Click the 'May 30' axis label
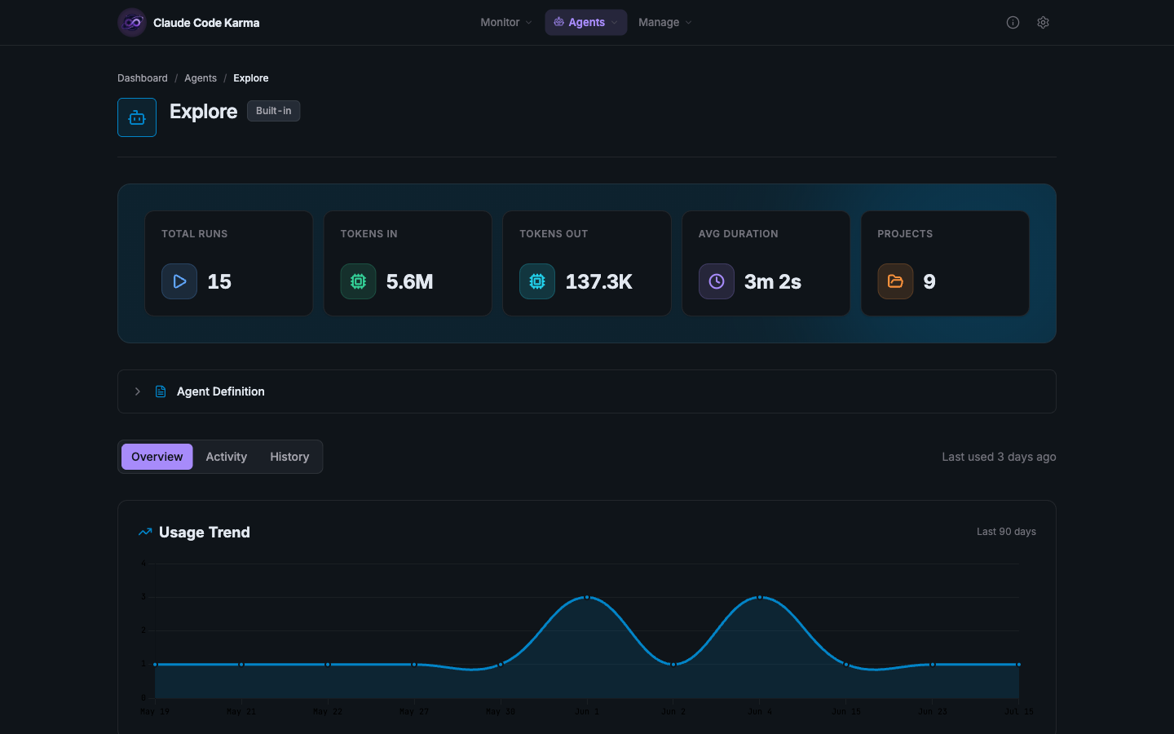The width and height of the screenshot is (1174, 734). [x=501, y=712]
